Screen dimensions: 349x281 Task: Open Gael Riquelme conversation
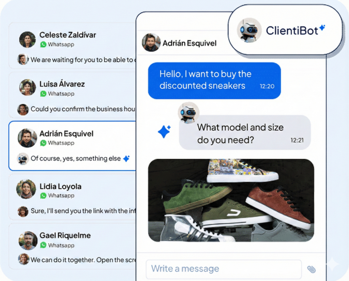(72, 246)
